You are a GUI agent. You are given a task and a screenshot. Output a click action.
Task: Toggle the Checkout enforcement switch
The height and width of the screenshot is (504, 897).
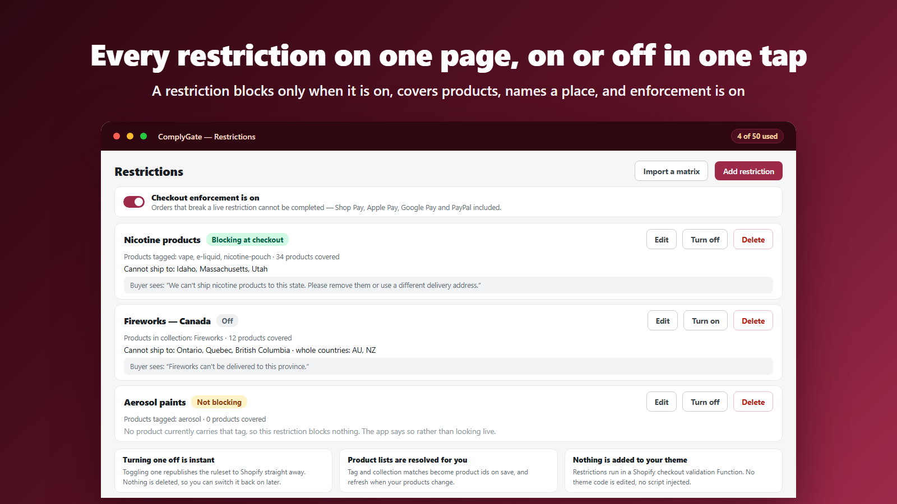(x=134, y=202)
